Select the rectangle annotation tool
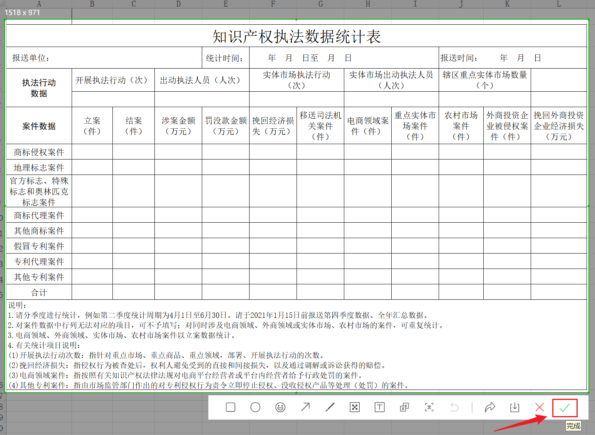595x435 pixels. point(230,407)
